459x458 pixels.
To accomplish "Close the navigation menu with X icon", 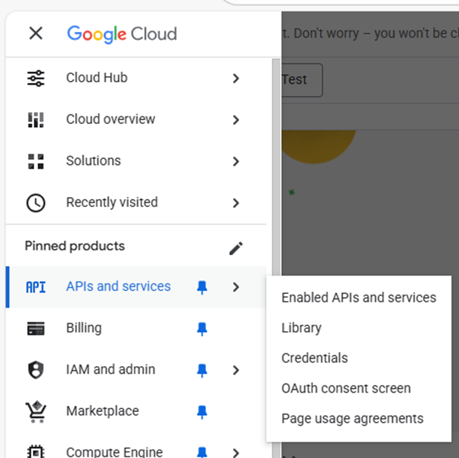I will coord(36,33).
